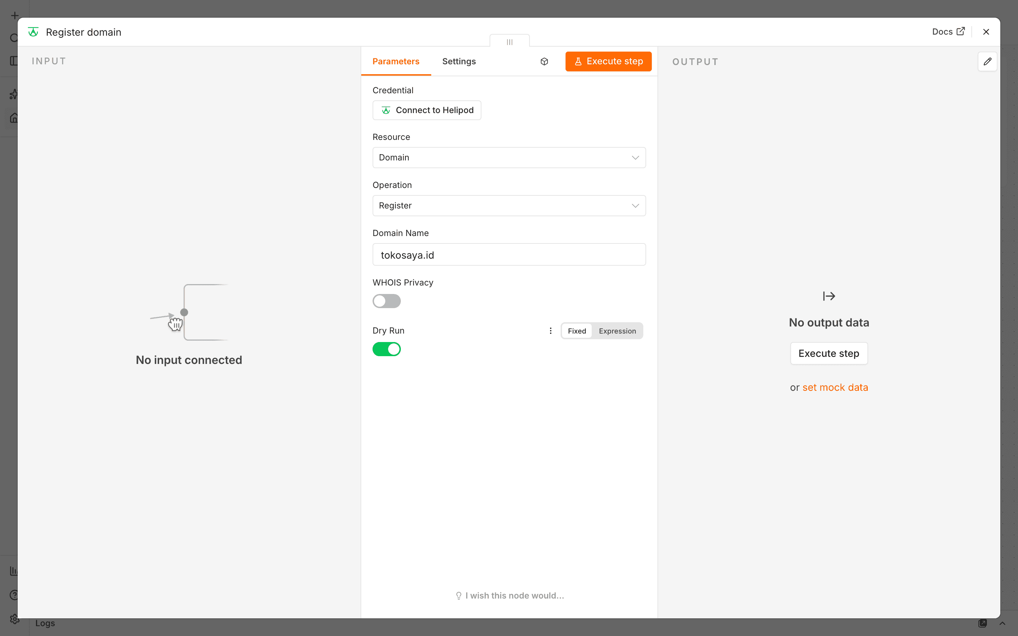
Task: Click the home icon in sidebar
Action: 14,118
